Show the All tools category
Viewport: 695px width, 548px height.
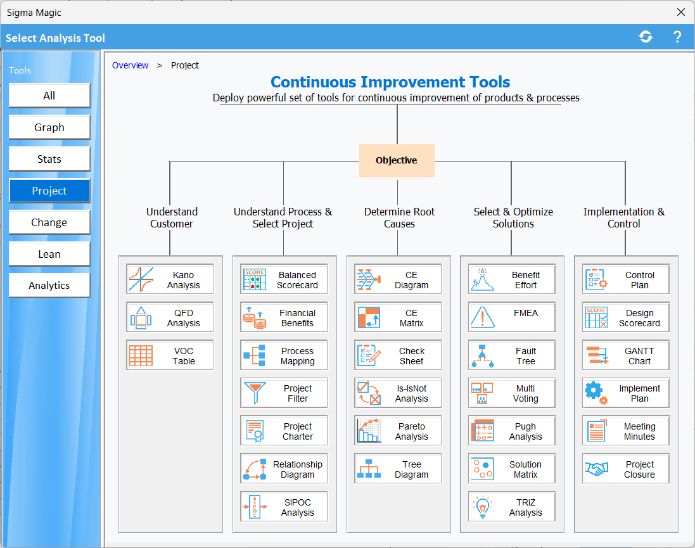point(49,96)
